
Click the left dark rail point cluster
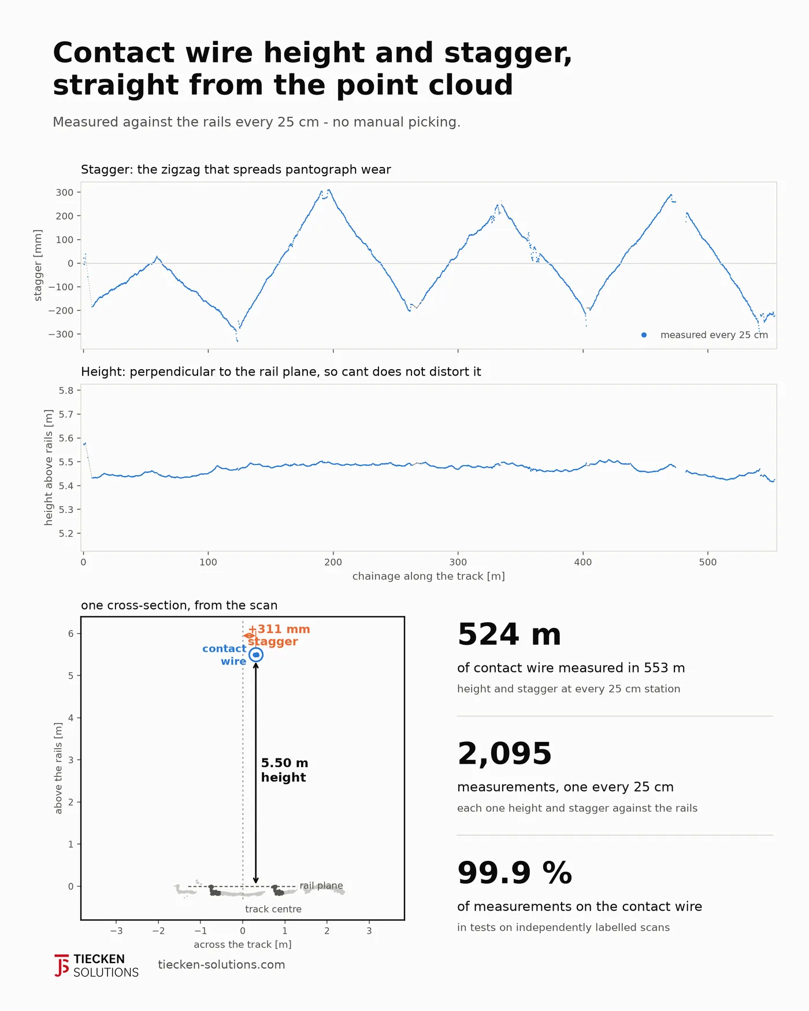(x=214, y=890)
